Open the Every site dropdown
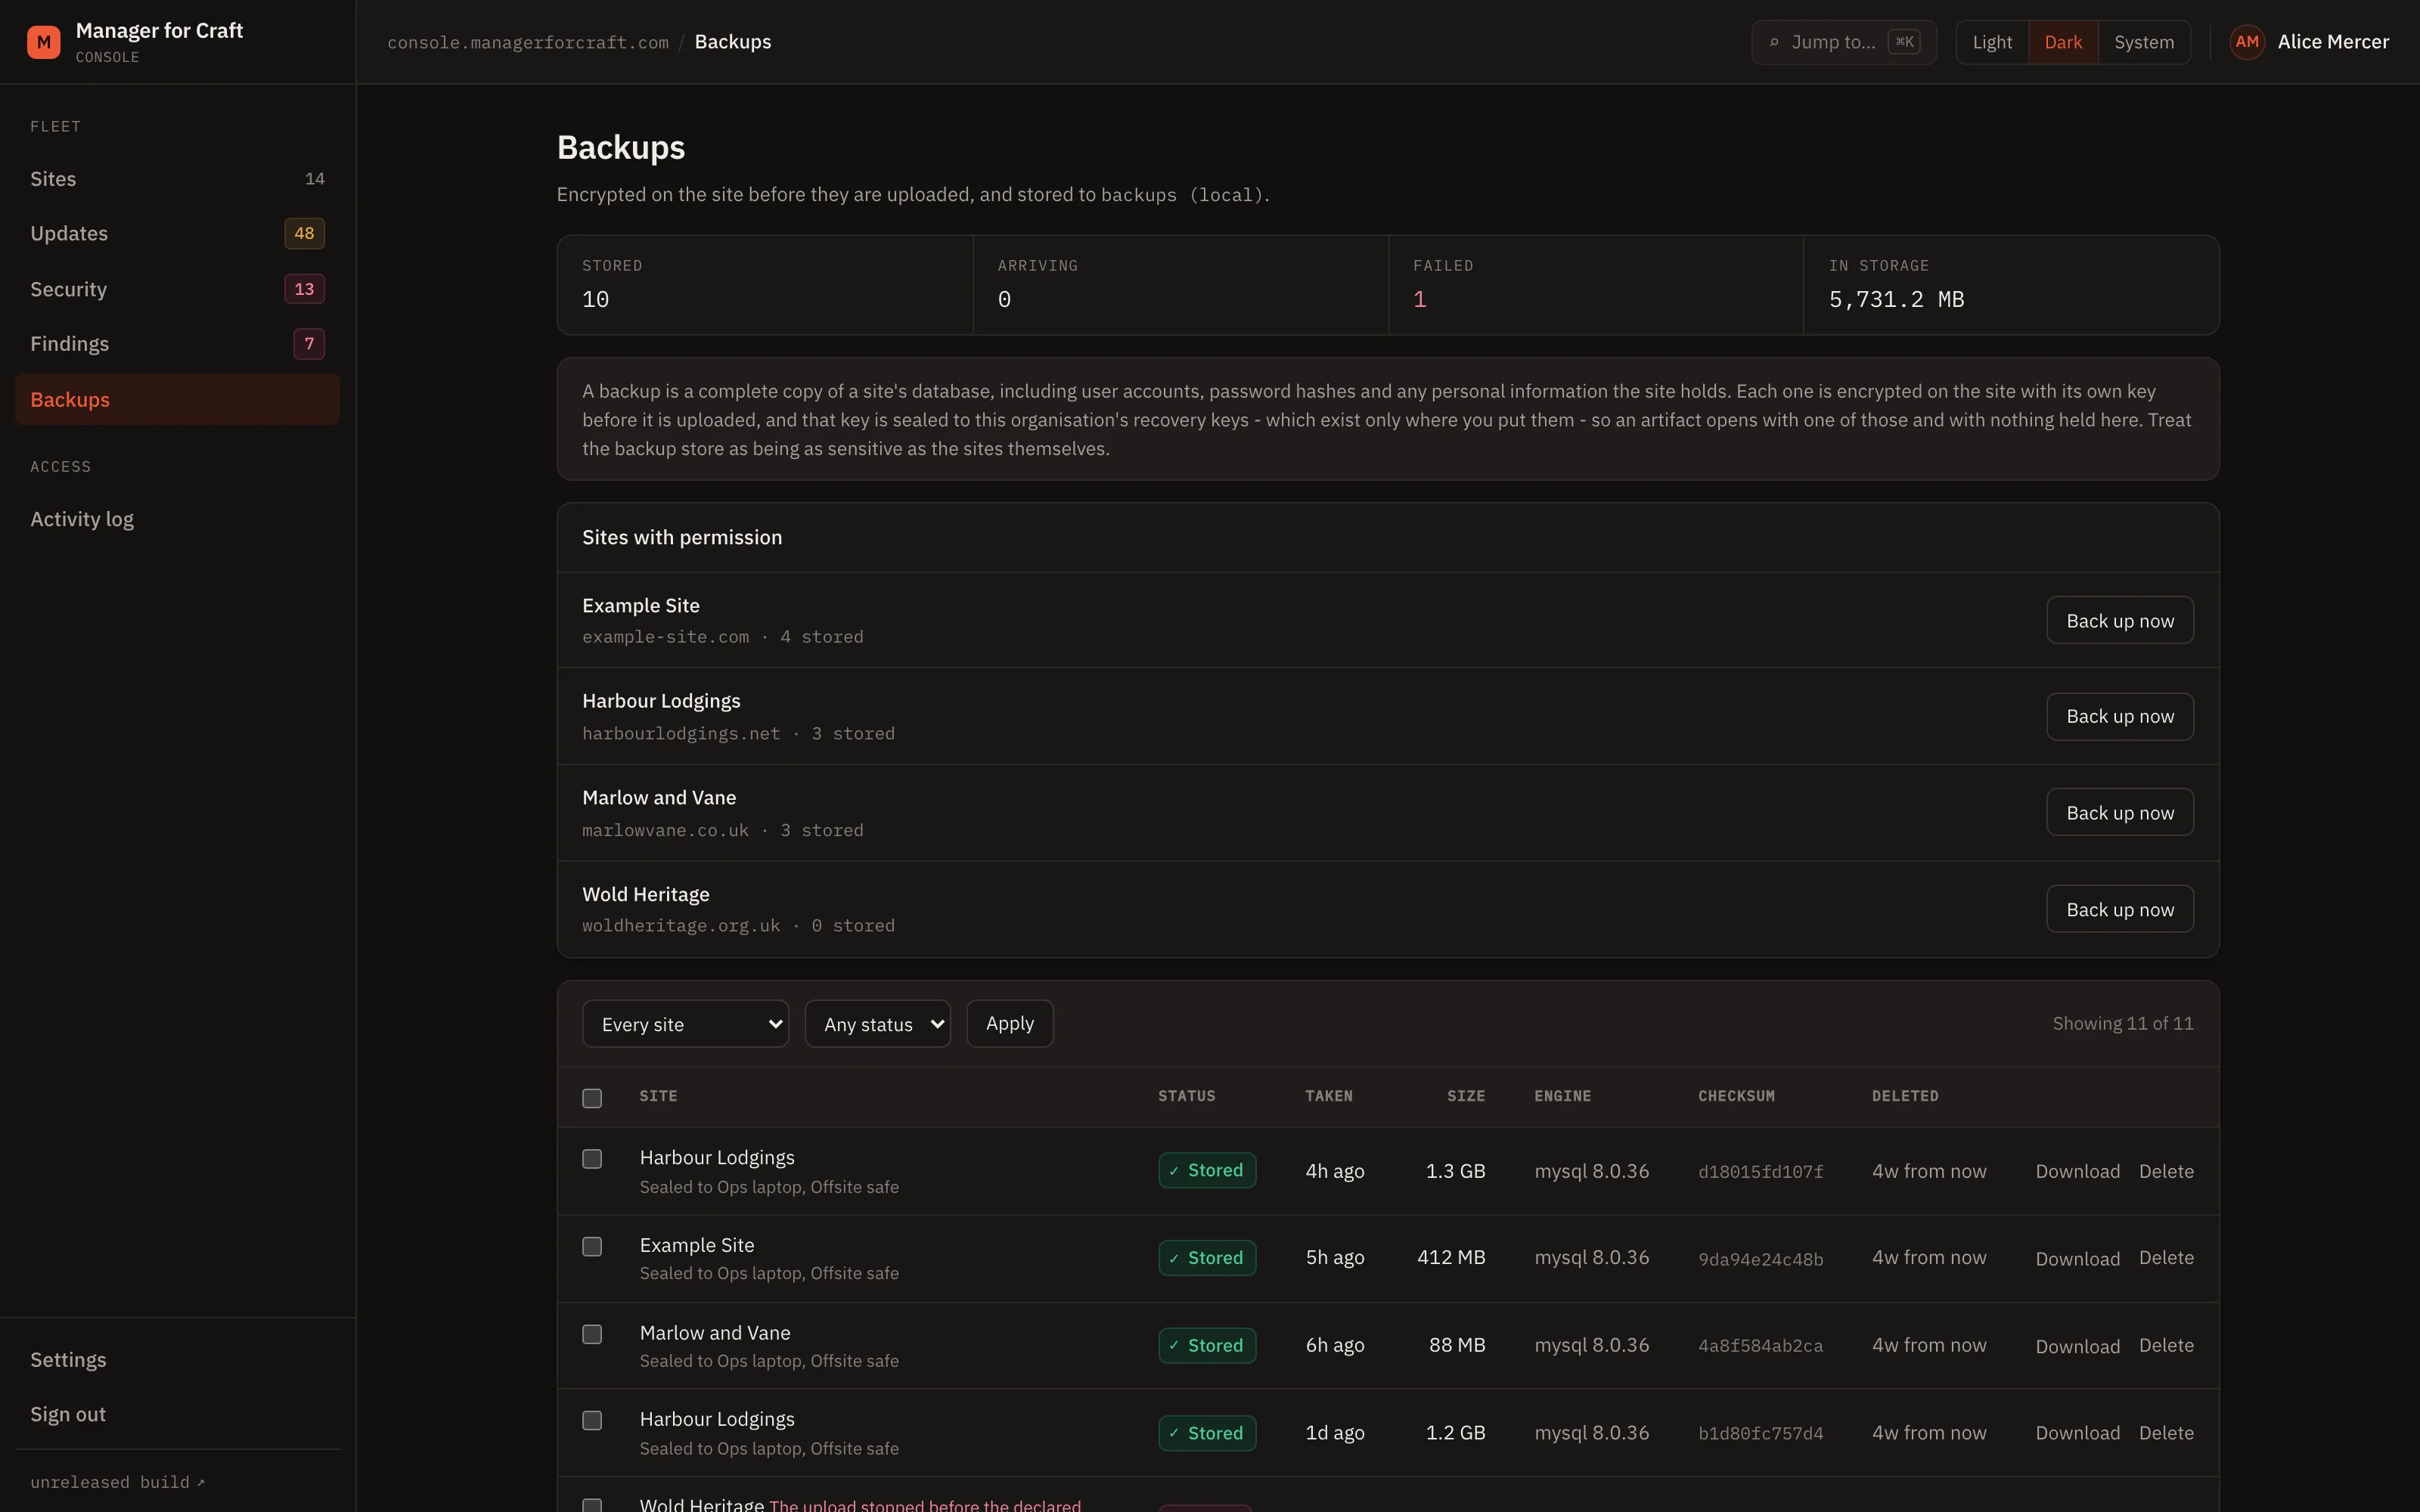The height and width of the screenshot is (1512, 2420). tap(685, 1024)
